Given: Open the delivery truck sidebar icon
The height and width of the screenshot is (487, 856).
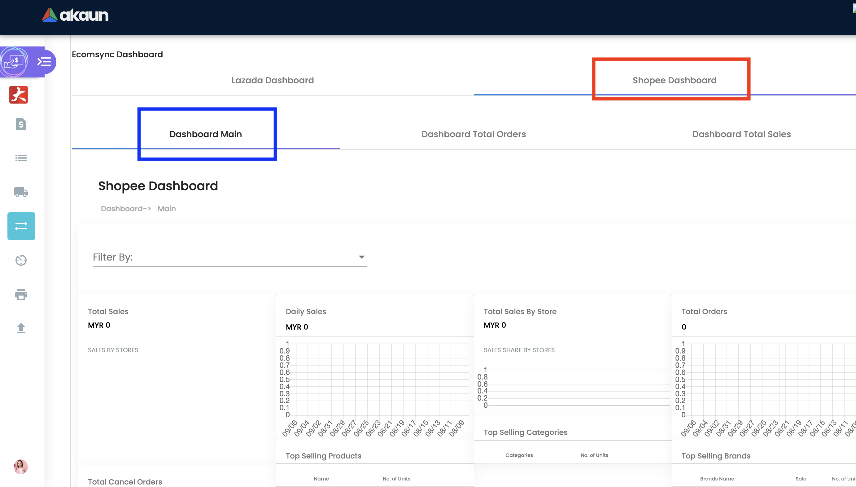Looking at the screenshot, I should point(21,192).
